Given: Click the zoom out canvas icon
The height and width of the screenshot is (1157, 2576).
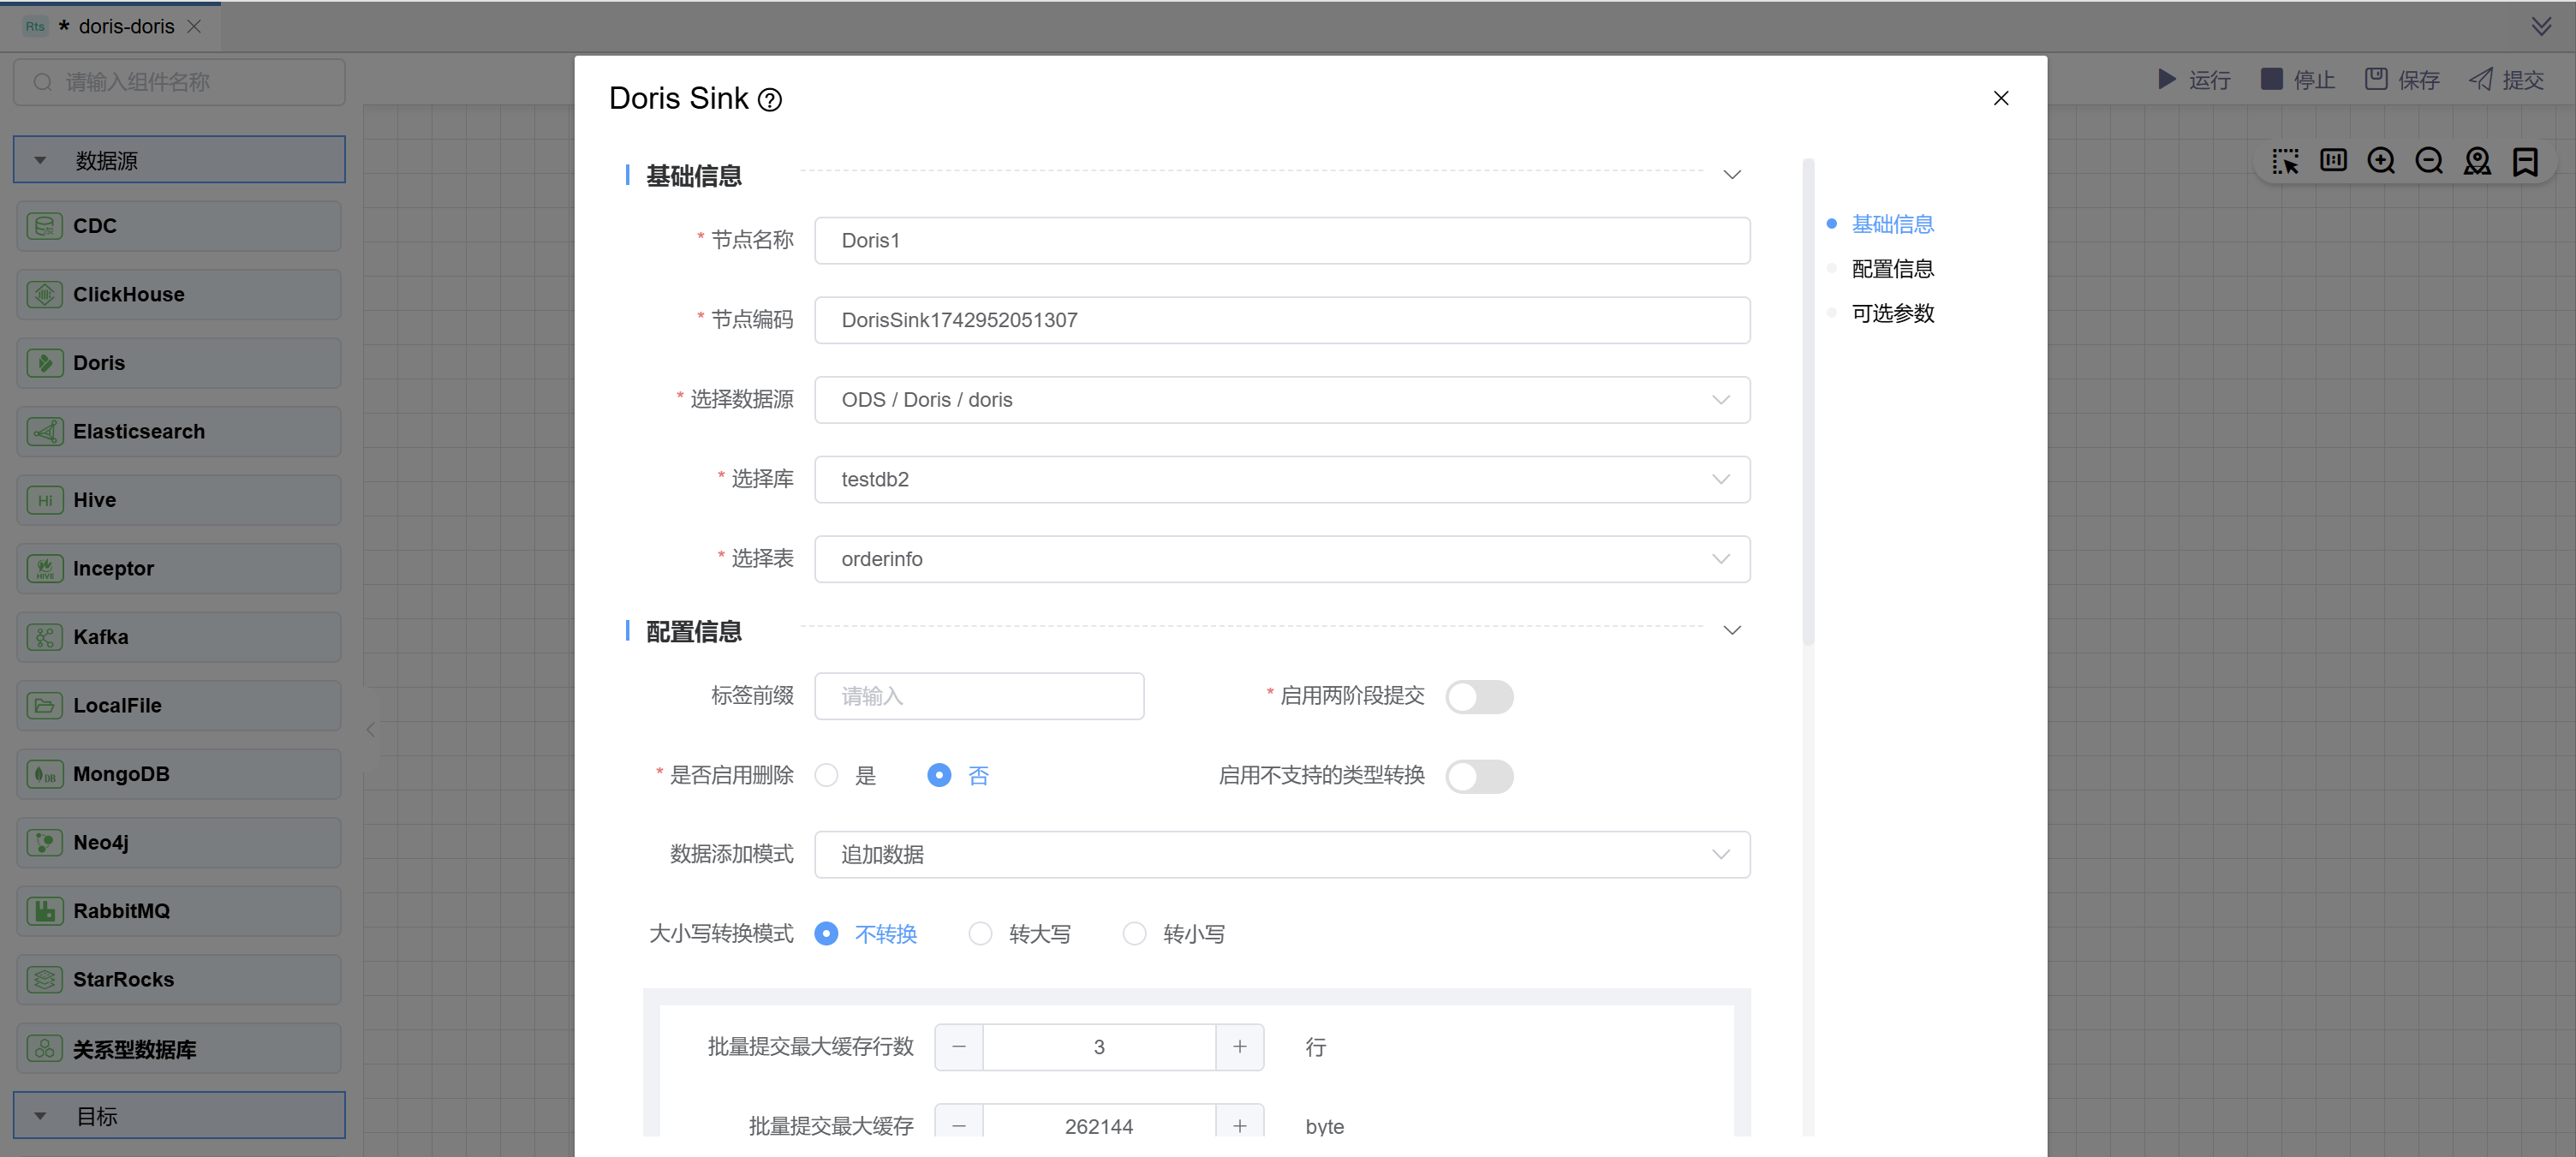Looking at the screenshot, I should click(x=2428, y=161).
